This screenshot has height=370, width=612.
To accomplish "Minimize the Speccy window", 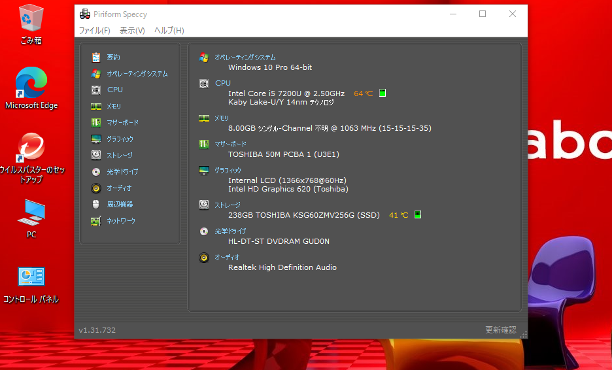I will (452, 14).
